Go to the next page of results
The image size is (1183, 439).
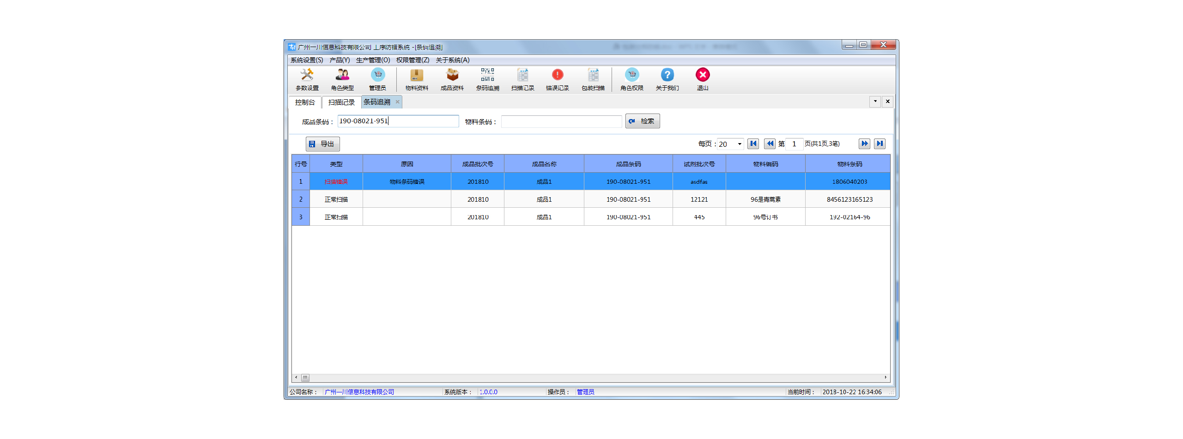864,144
